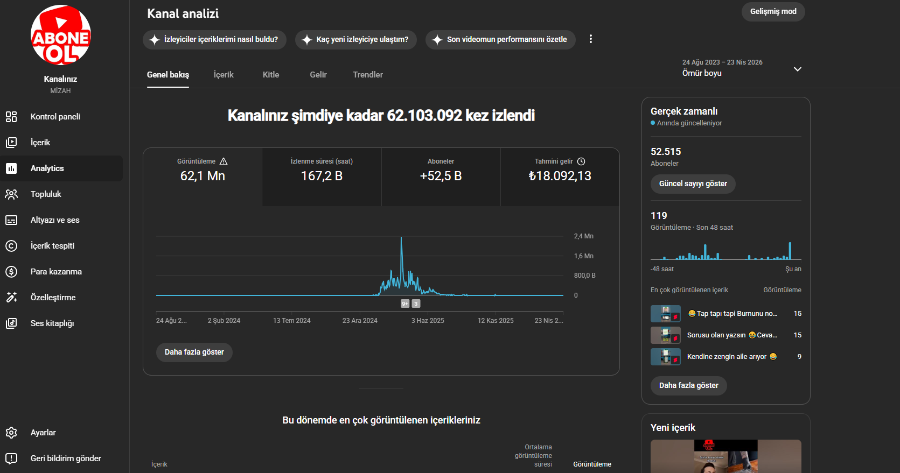Click the date range chevron arrow
This screenshot has width=900, height=473.
pos(798,69)
